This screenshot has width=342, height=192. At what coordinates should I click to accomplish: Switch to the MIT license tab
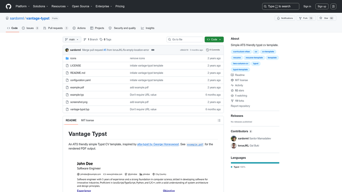pyautogui.click(x=88, y=120)
